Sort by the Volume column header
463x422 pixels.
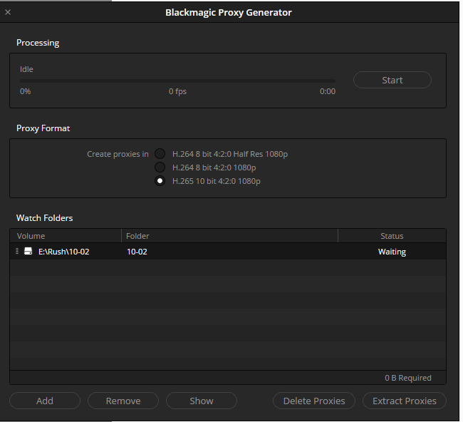point(66,236)
